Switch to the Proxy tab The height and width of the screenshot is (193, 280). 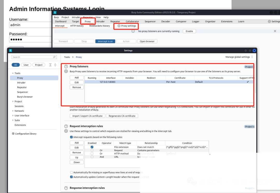click(88, 22)
